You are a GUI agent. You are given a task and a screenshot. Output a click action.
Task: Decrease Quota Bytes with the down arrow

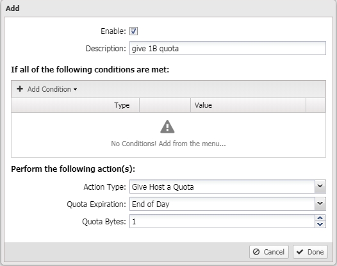pos(320,224)
